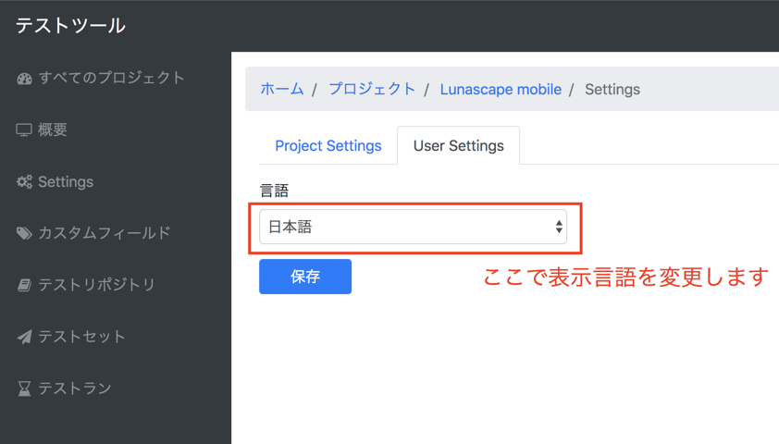Screen dimensions: 779x444
Task: Click the Settings breadcrumb text
Action: point(612,90)
